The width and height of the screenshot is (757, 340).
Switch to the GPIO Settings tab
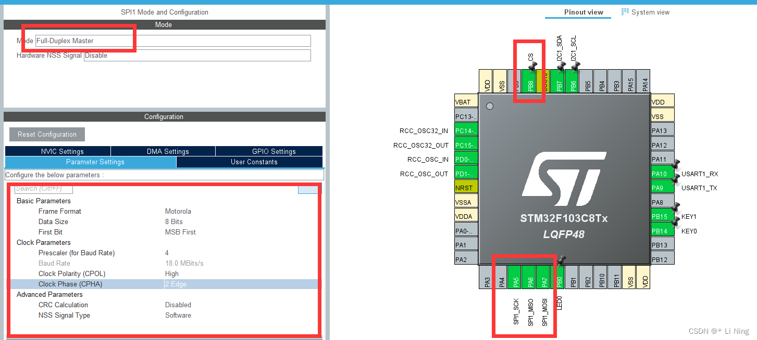point(269,151)
